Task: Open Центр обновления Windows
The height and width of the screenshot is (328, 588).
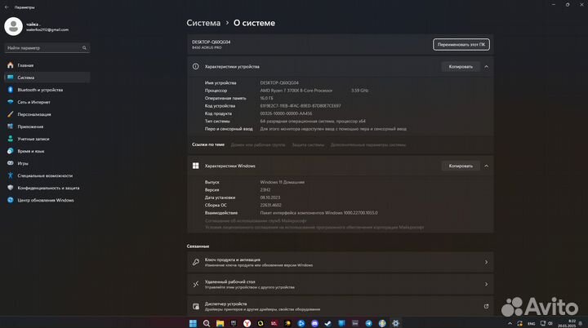Action: pos(46,200)
